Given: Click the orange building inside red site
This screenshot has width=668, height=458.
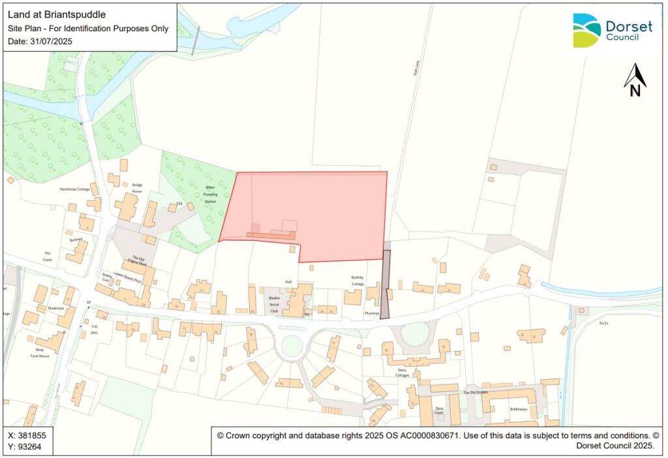Looking at the screenshot, I should (271, 235).
